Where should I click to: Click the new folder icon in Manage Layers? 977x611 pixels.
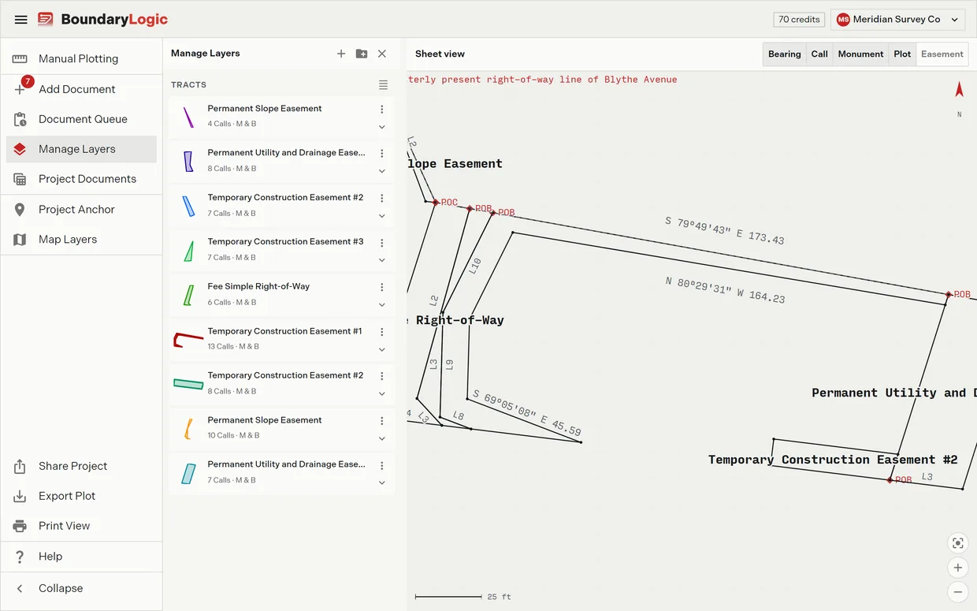pyautogui.click(x=362, y=54)
